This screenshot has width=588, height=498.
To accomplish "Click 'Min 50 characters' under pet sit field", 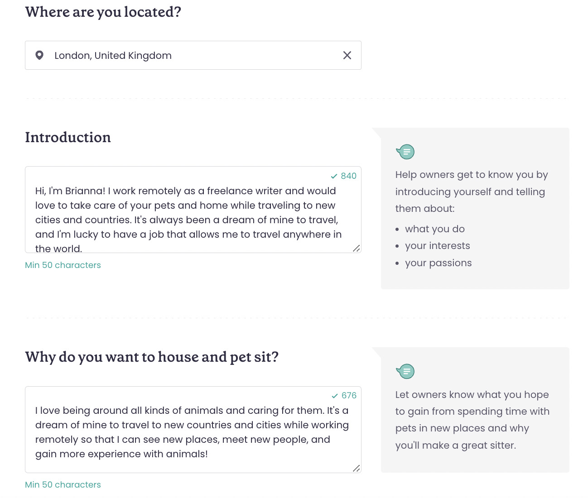I will pos(63,485).
